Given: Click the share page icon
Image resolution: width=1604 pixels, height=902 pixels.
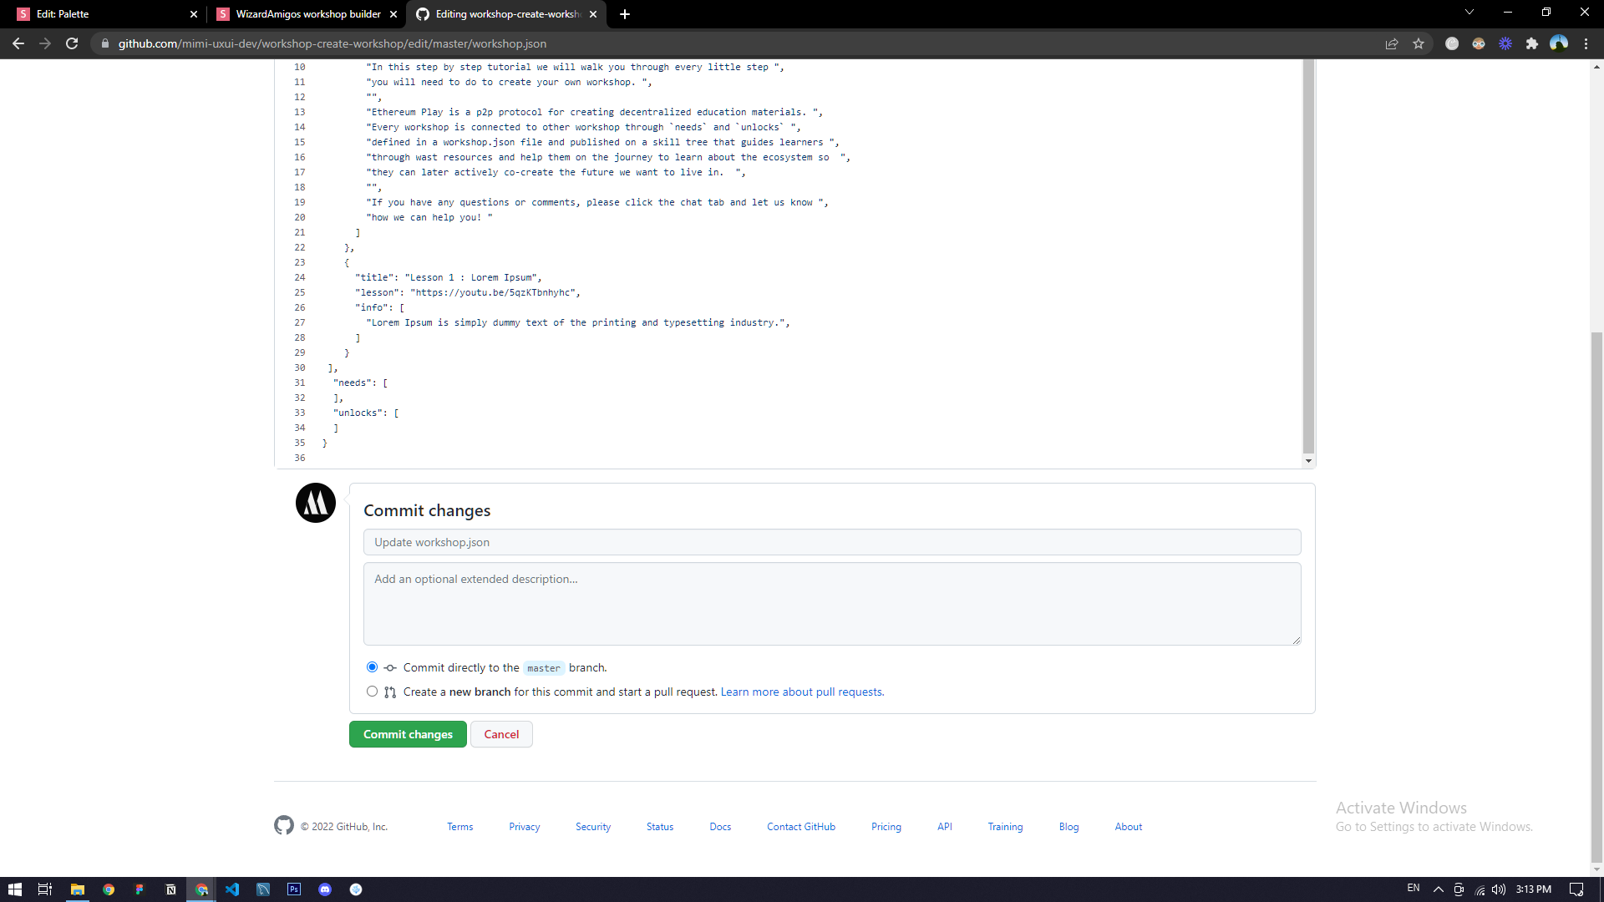Looking at the screenshot, I should (1392, 44).
